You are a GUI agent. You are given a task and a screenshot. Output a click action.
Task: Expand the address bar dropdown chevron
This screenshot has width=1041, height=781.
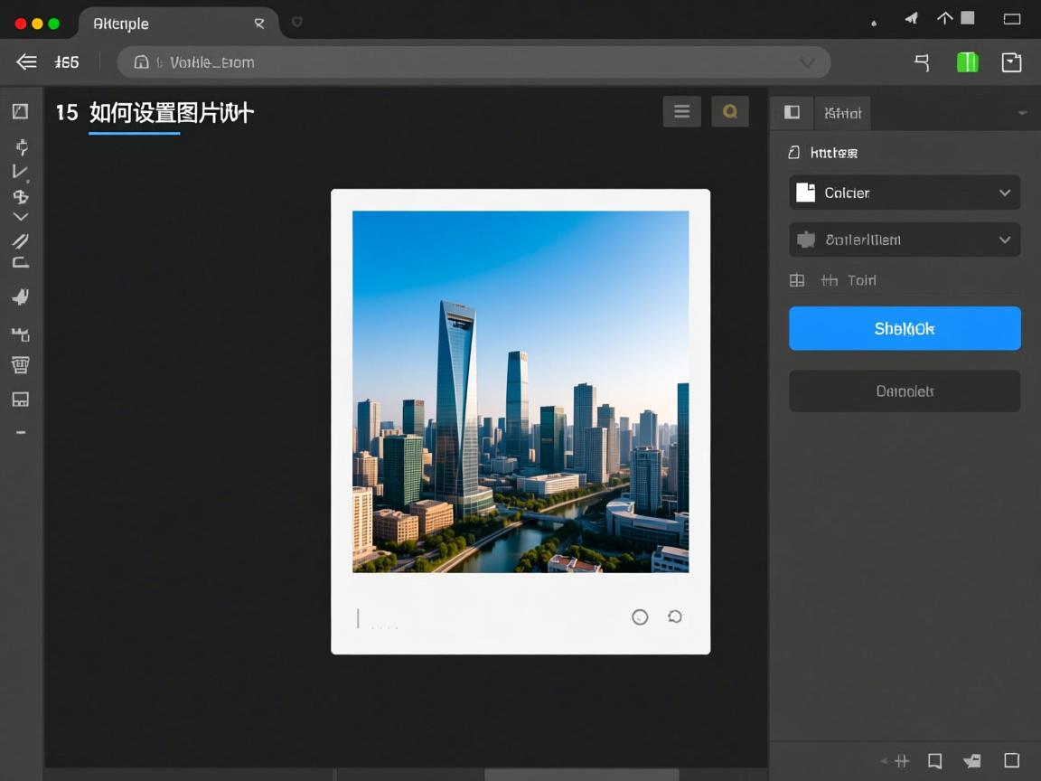coord(807,62)
